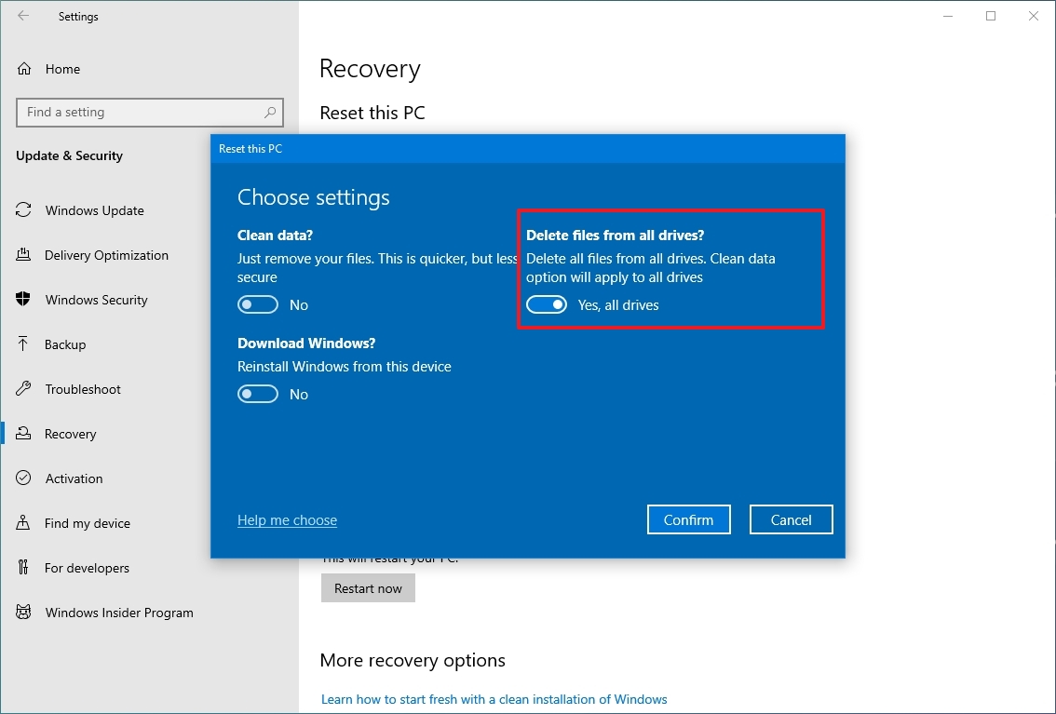Click the Backup arrow icon
The image size is (1056, 714).
23,344
